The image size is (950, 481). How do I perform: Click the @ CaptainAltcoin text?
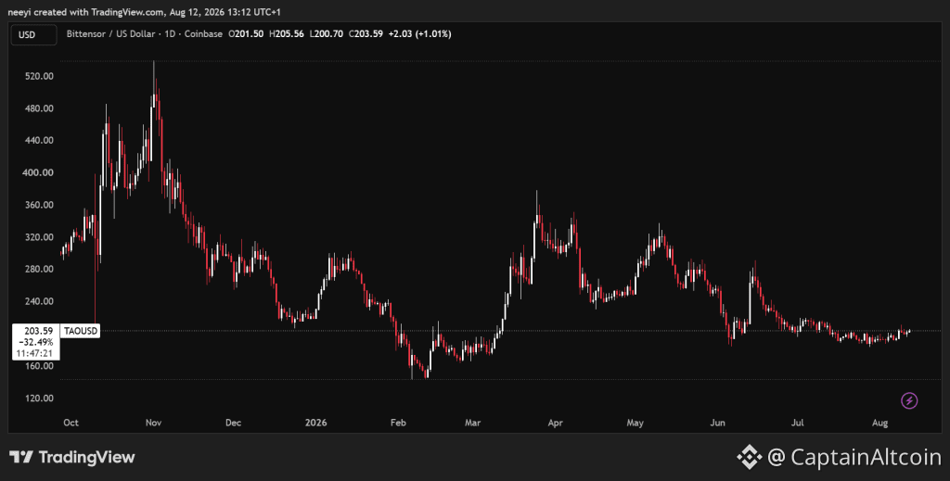854,458
